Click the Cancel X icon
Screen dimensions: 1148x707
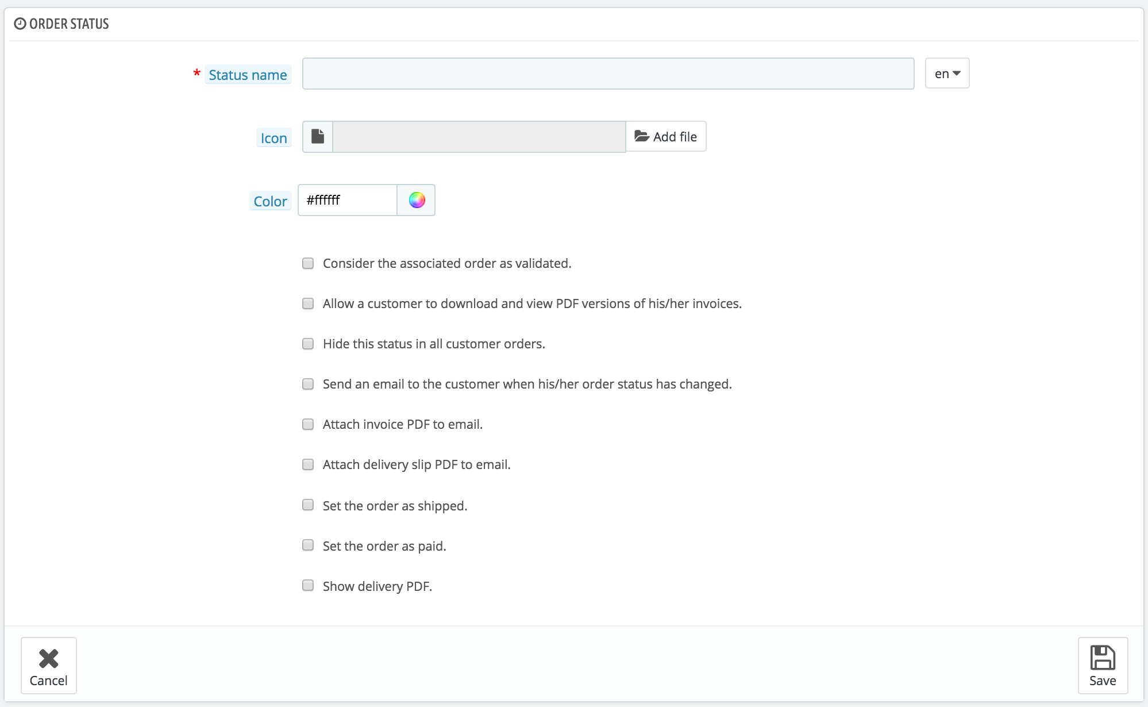(49, 658)
